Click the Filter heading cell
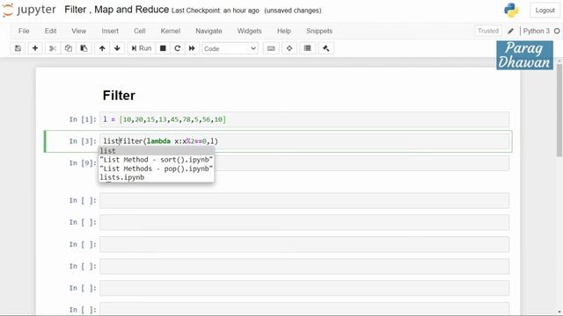563x316 pixels. pos(119,96)
